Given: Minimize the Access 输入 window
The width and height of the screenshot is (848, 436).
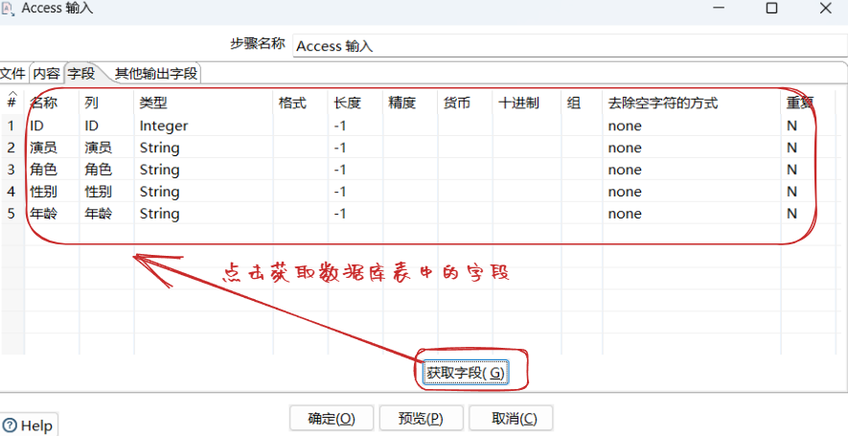Looking at the screenshot, I should 719,8.
